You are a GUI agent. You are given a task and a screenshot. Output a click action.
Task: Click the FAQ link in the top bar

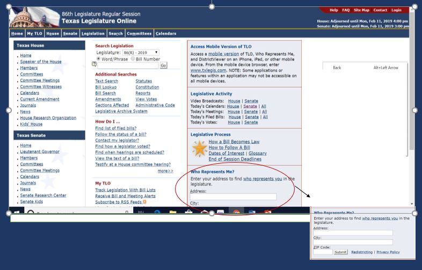tap(346, 10)
